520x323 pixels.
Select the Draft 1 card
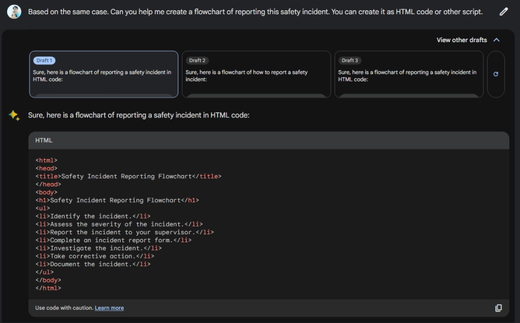(104, 74)
